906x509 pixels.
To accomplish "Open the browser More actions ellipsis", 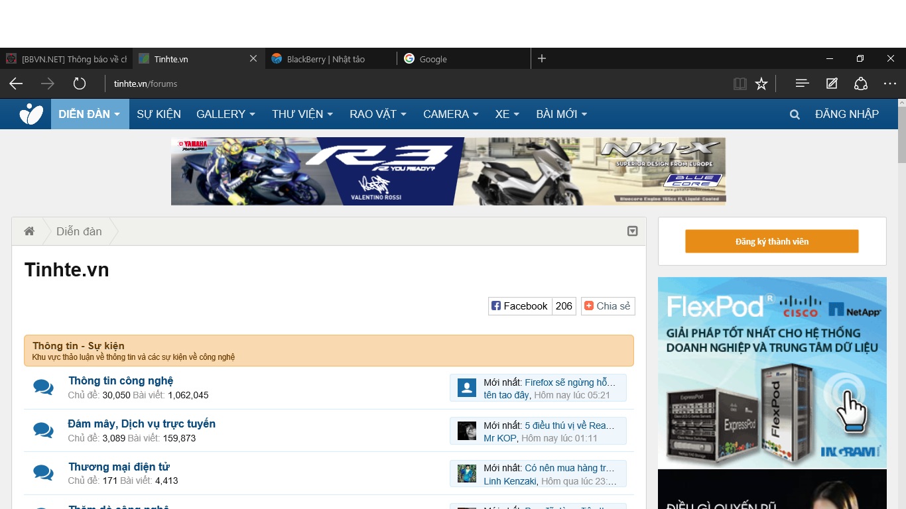I will pyautogui.click(x=890, y=84).
